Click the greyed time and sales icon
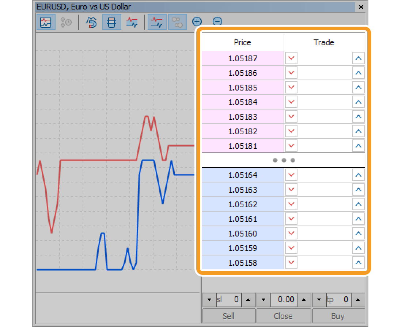402x327 pixels. point(66,22)
